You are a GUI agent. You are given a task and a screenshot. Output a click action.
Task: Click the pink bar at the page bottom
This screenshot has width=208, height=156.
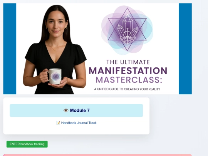tap(97, 155)
